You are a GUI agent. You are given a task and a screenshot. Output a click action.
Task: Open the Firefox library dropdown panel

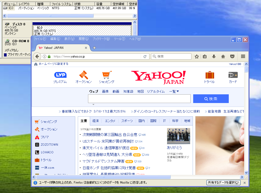[205, 56]
